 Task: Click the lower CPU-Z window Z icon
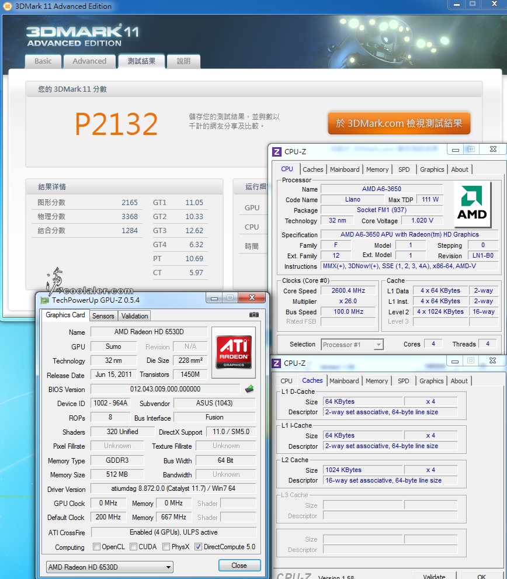[276, 363]
